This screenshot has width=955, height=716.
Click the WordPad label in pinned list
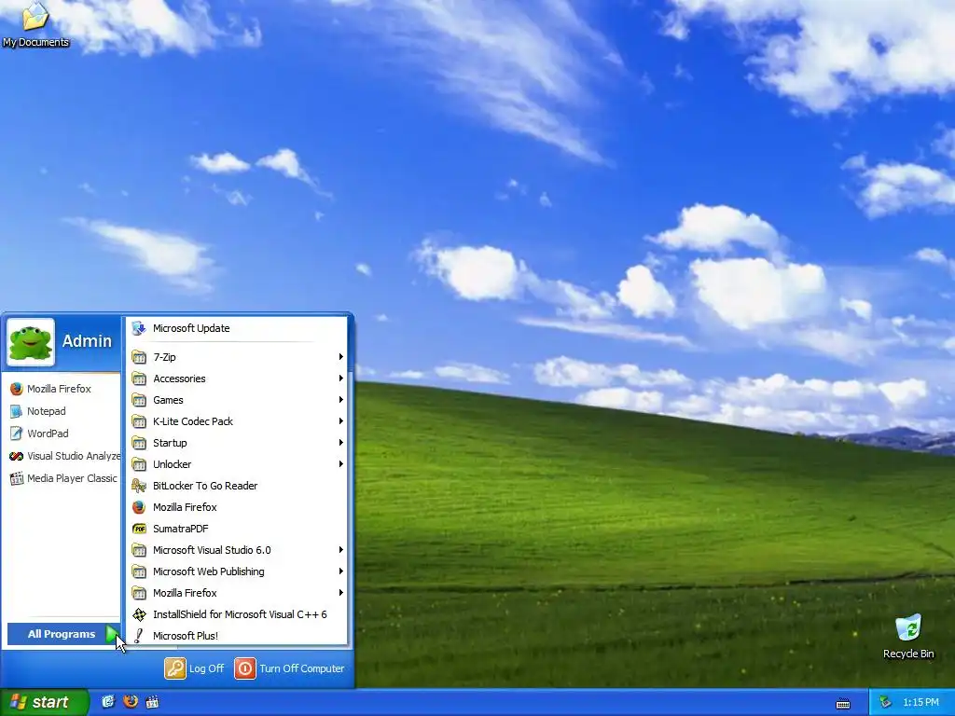click(48, 434)
